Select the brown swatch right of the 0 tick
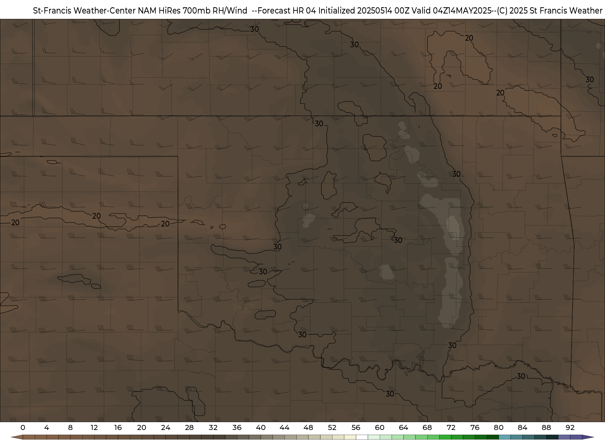The height and width of the screenshot is (441, 605). click(x=29, y=437)
